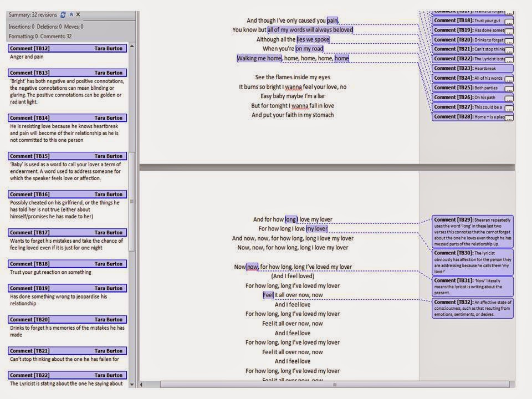Expand the TB24 comment balloon ellipsis
This screenshot has width=532, height=399.
(509, 79)
